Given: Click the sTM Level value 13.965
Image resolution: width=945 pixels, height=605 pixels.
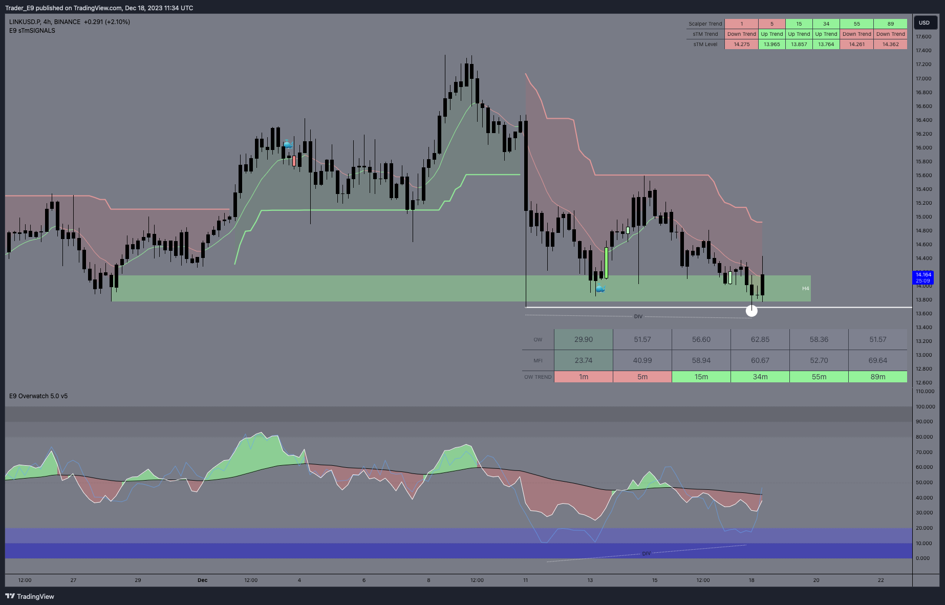Looking at the screenshot, I should click(x=772, y=45).
